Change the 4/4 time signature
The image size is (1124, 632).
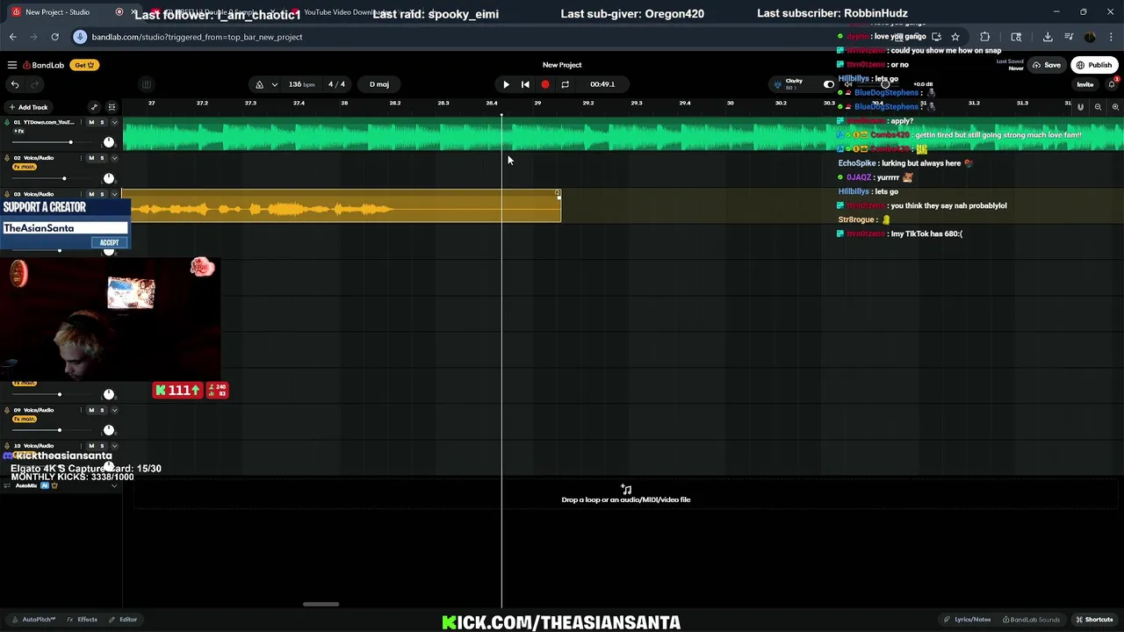336,84
